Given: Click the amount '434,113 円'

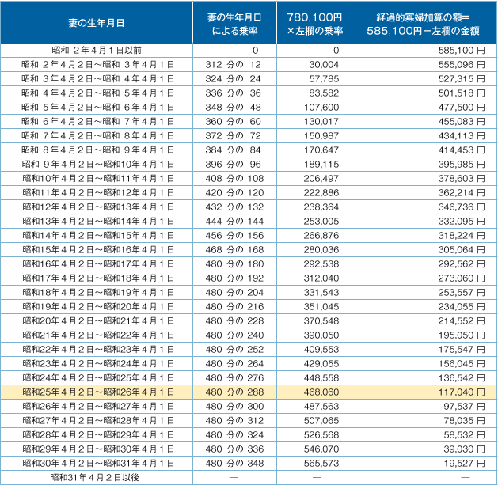Looking at the screenshot, I should click(x=462, y=136).
